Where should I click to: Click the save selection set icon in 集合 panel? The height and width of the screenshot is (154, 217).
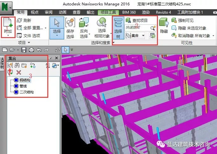10,65
